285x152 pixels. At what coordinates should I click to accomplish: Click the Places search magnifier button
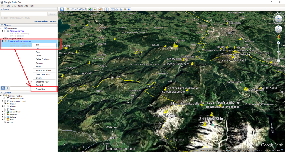tap(3, 88)
